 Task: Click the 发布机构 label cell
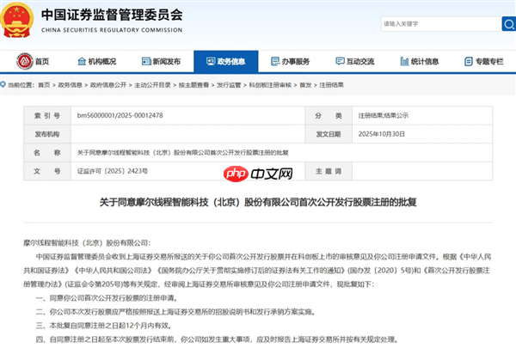click(x=47, y=134)
